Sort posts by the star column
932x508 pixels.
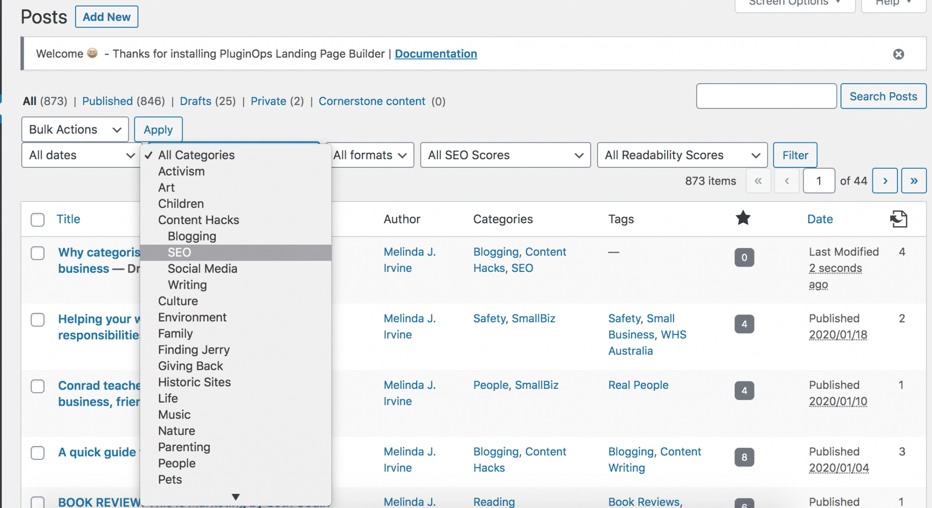tap(744, 219)
